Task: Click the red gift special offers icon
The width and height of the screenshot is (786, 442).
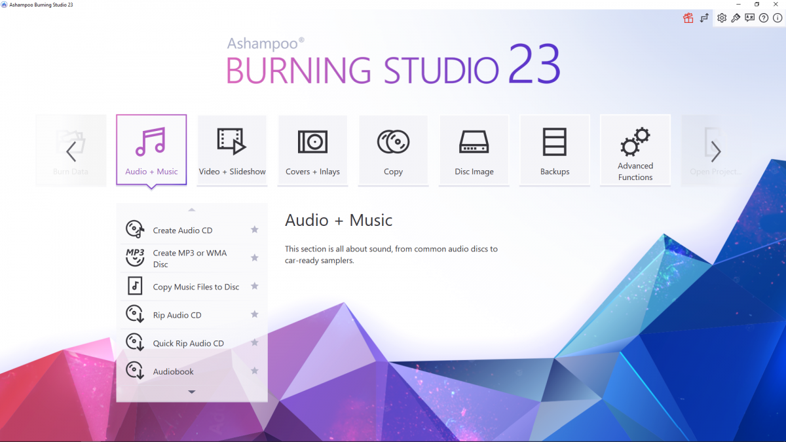Action: (688, 18)
